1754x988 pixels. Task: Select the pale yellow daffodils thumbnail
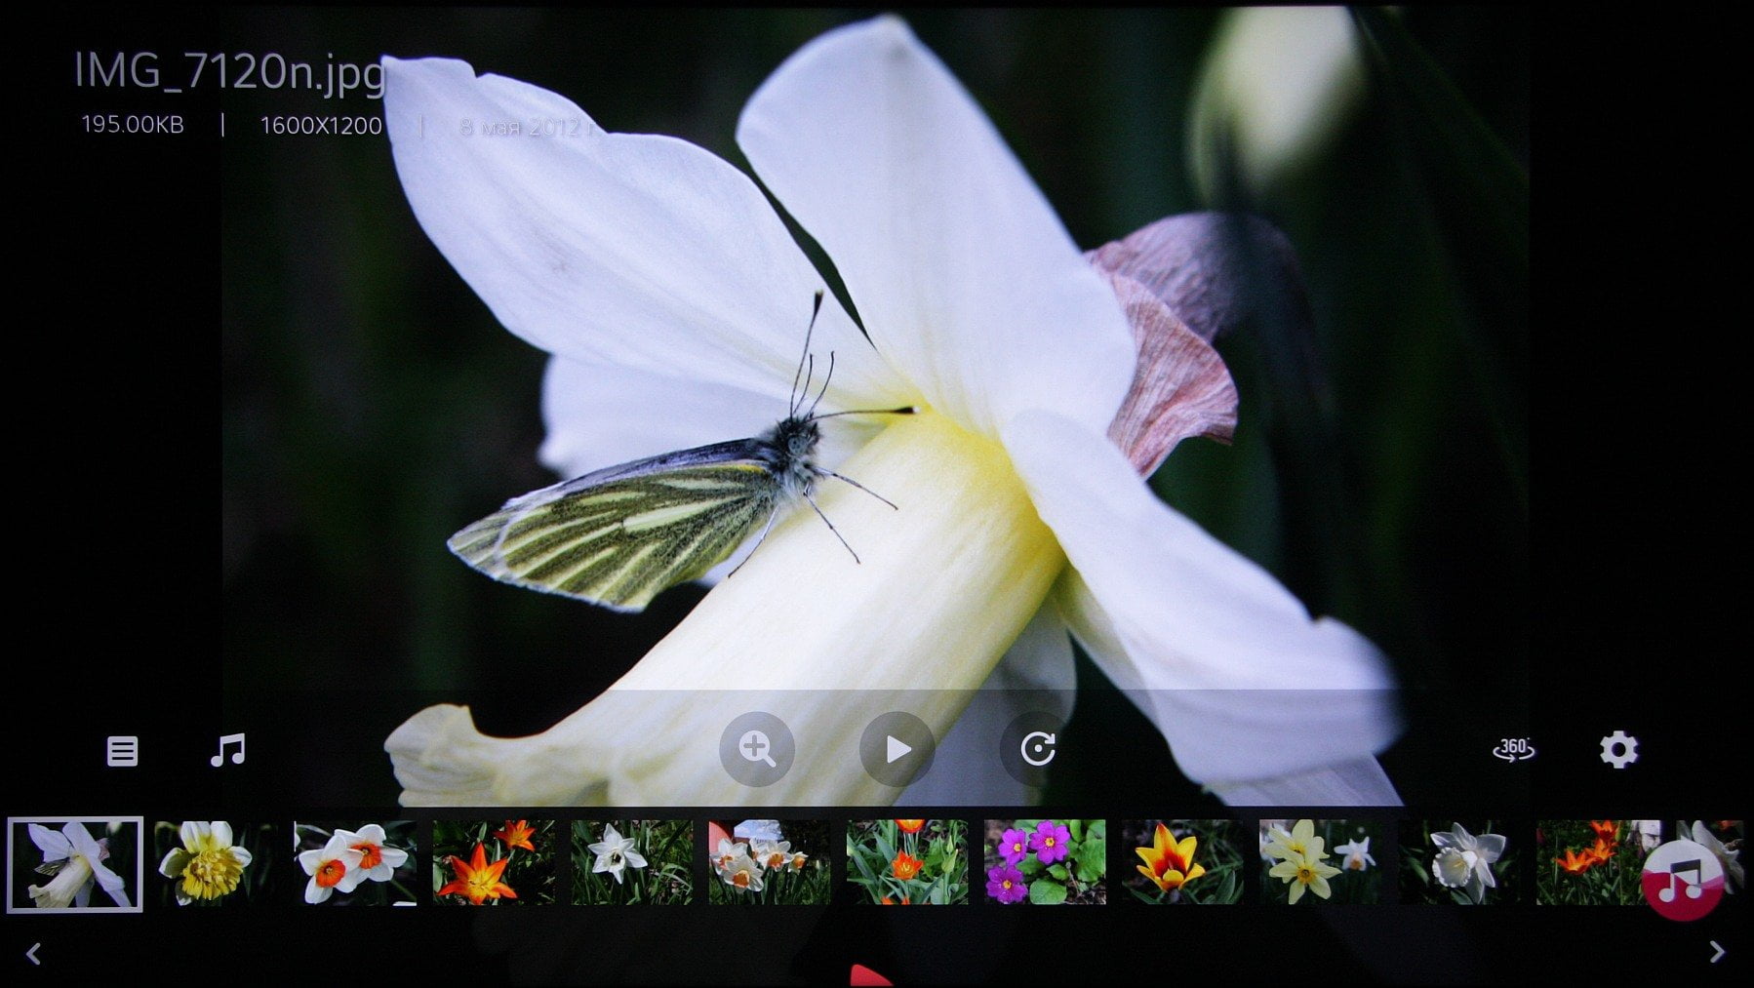(x=1321, y=862)
